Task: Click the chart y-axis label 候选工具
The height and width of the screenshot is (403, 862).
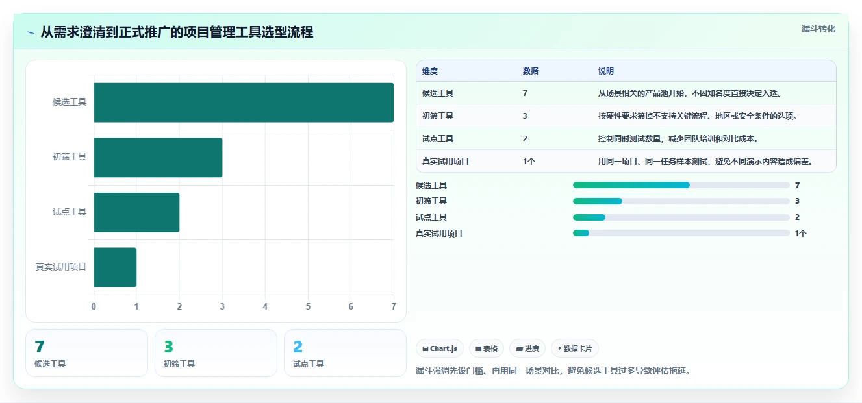Action: (70, 103)
